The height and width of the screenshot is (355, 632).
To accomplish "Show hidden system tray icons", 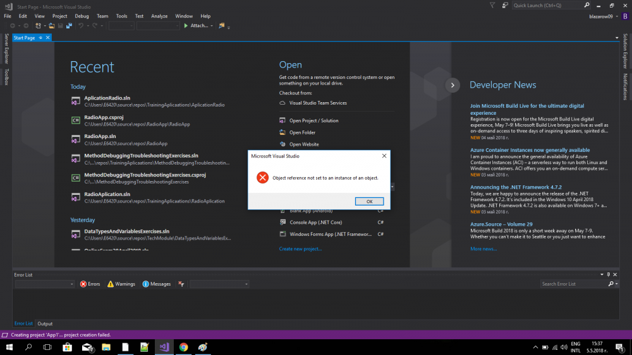I will [535, 347].
